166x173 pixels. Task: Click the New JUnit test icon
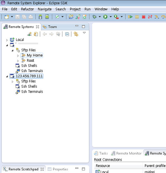coord(78,17)
